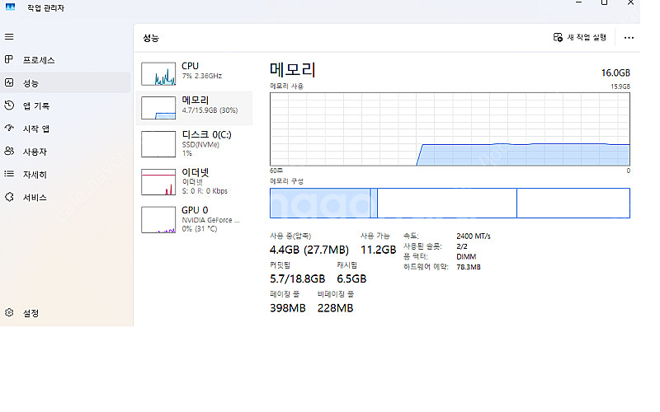Click the 16.0GB total memory value
This screenshot has height=412, width=660.
(x=615, y=73)
